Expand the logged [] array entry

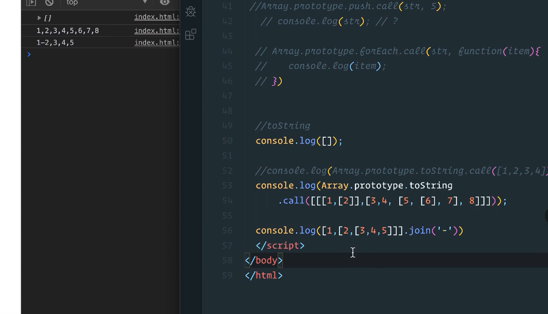(x=39, y=17)
